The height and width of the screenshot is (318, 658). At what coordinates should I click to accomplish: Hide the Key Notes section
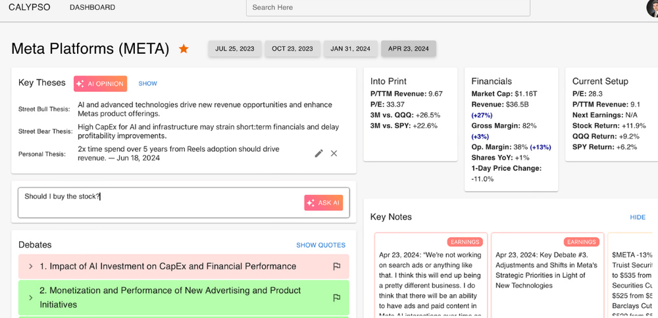coord(638,217)
